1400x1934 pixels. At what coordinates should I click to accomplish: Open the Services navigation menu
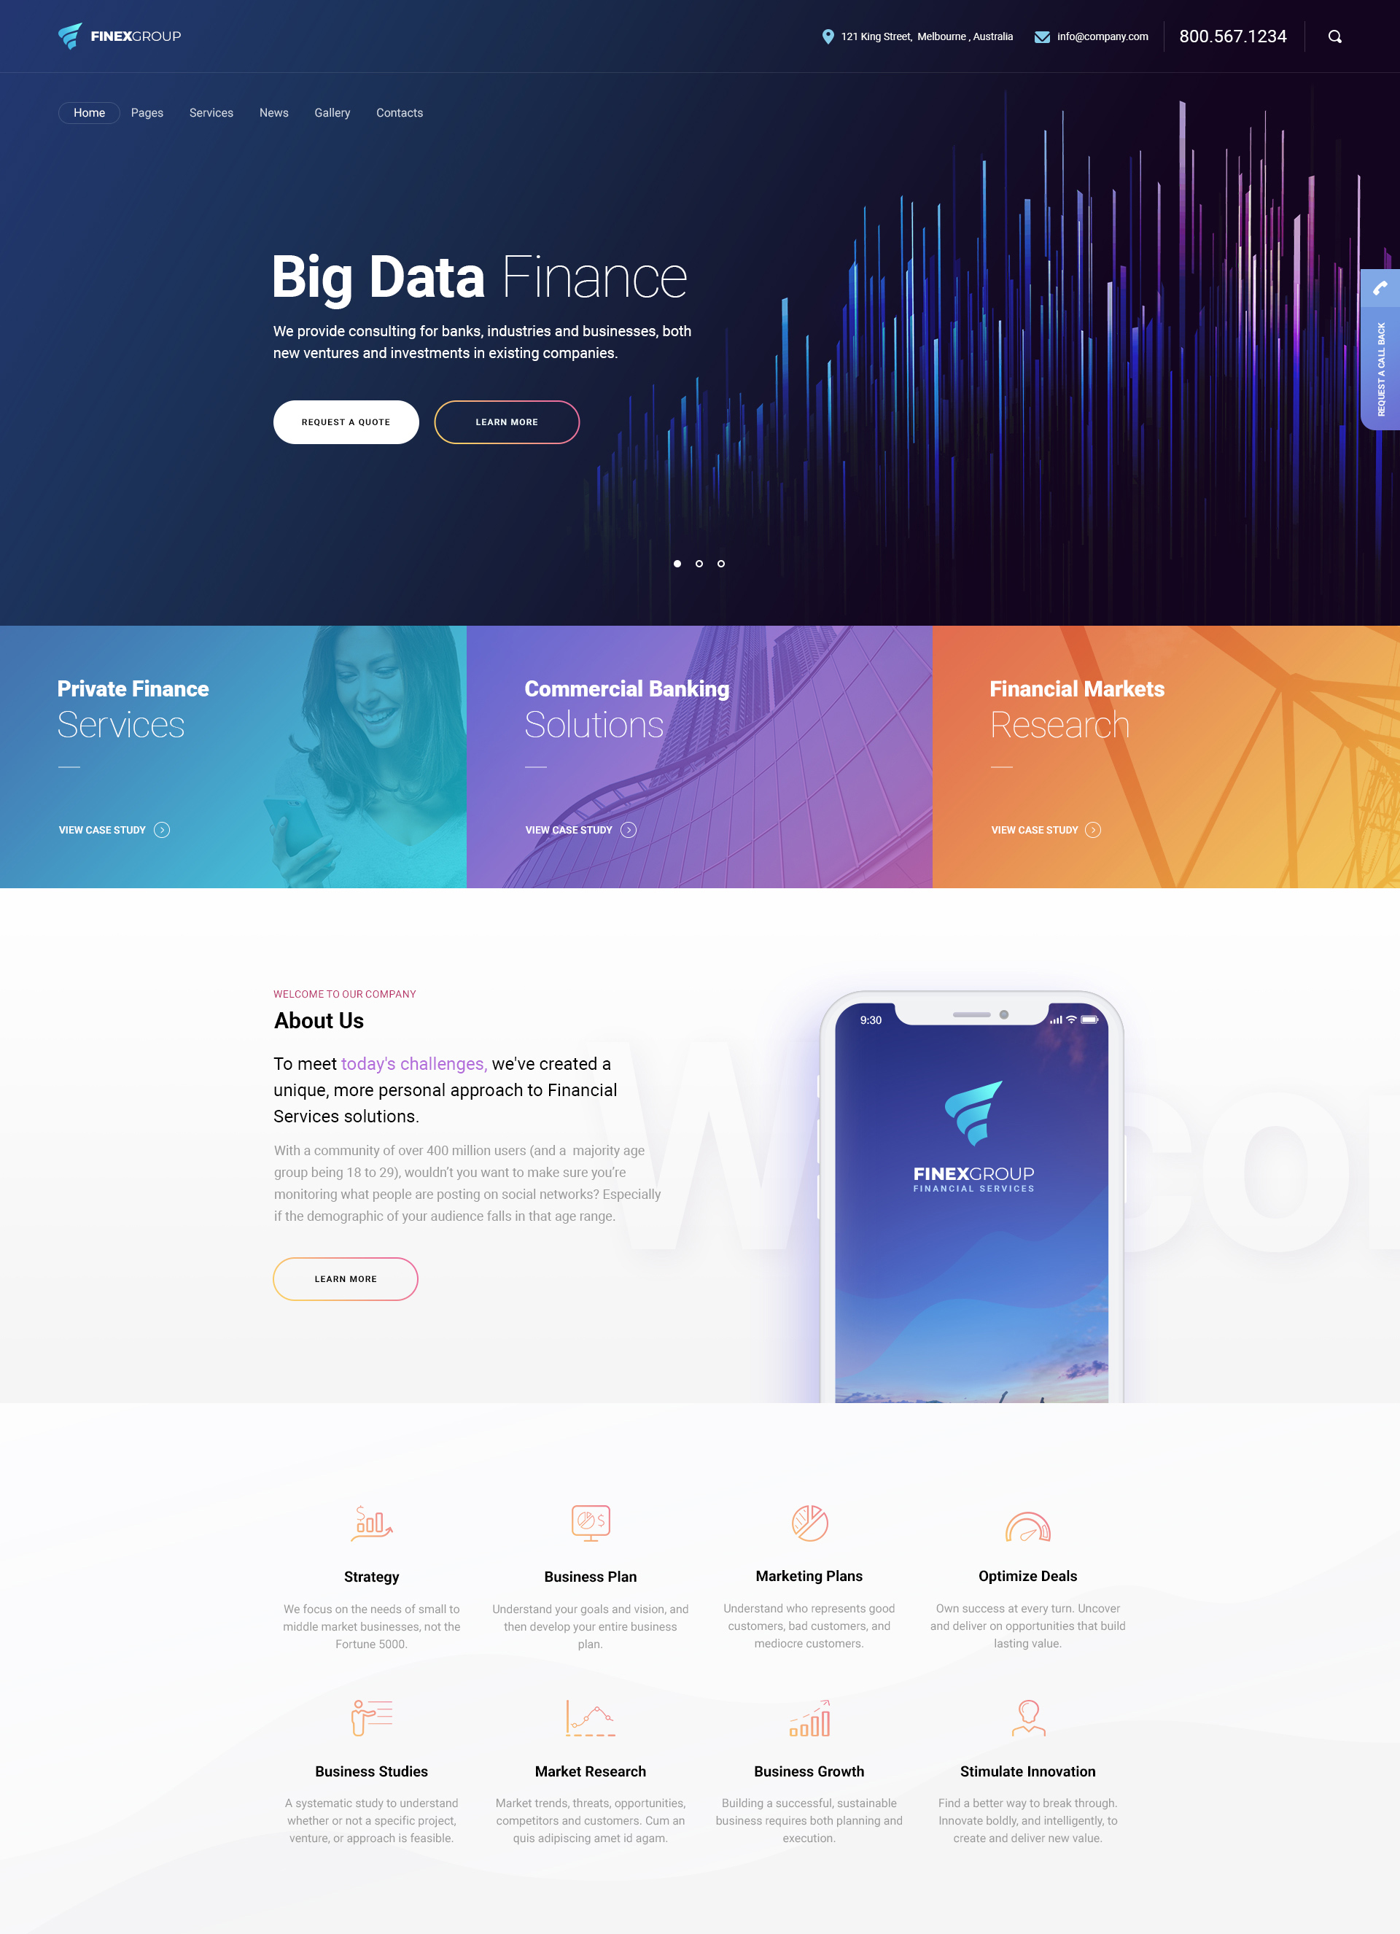(x=210, y=112)
